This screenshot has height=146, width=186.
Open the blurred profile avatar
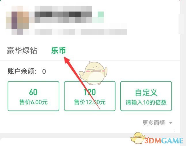coord(17,20)
